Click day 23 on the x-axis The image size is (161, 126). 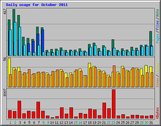[x=113, y=123]
